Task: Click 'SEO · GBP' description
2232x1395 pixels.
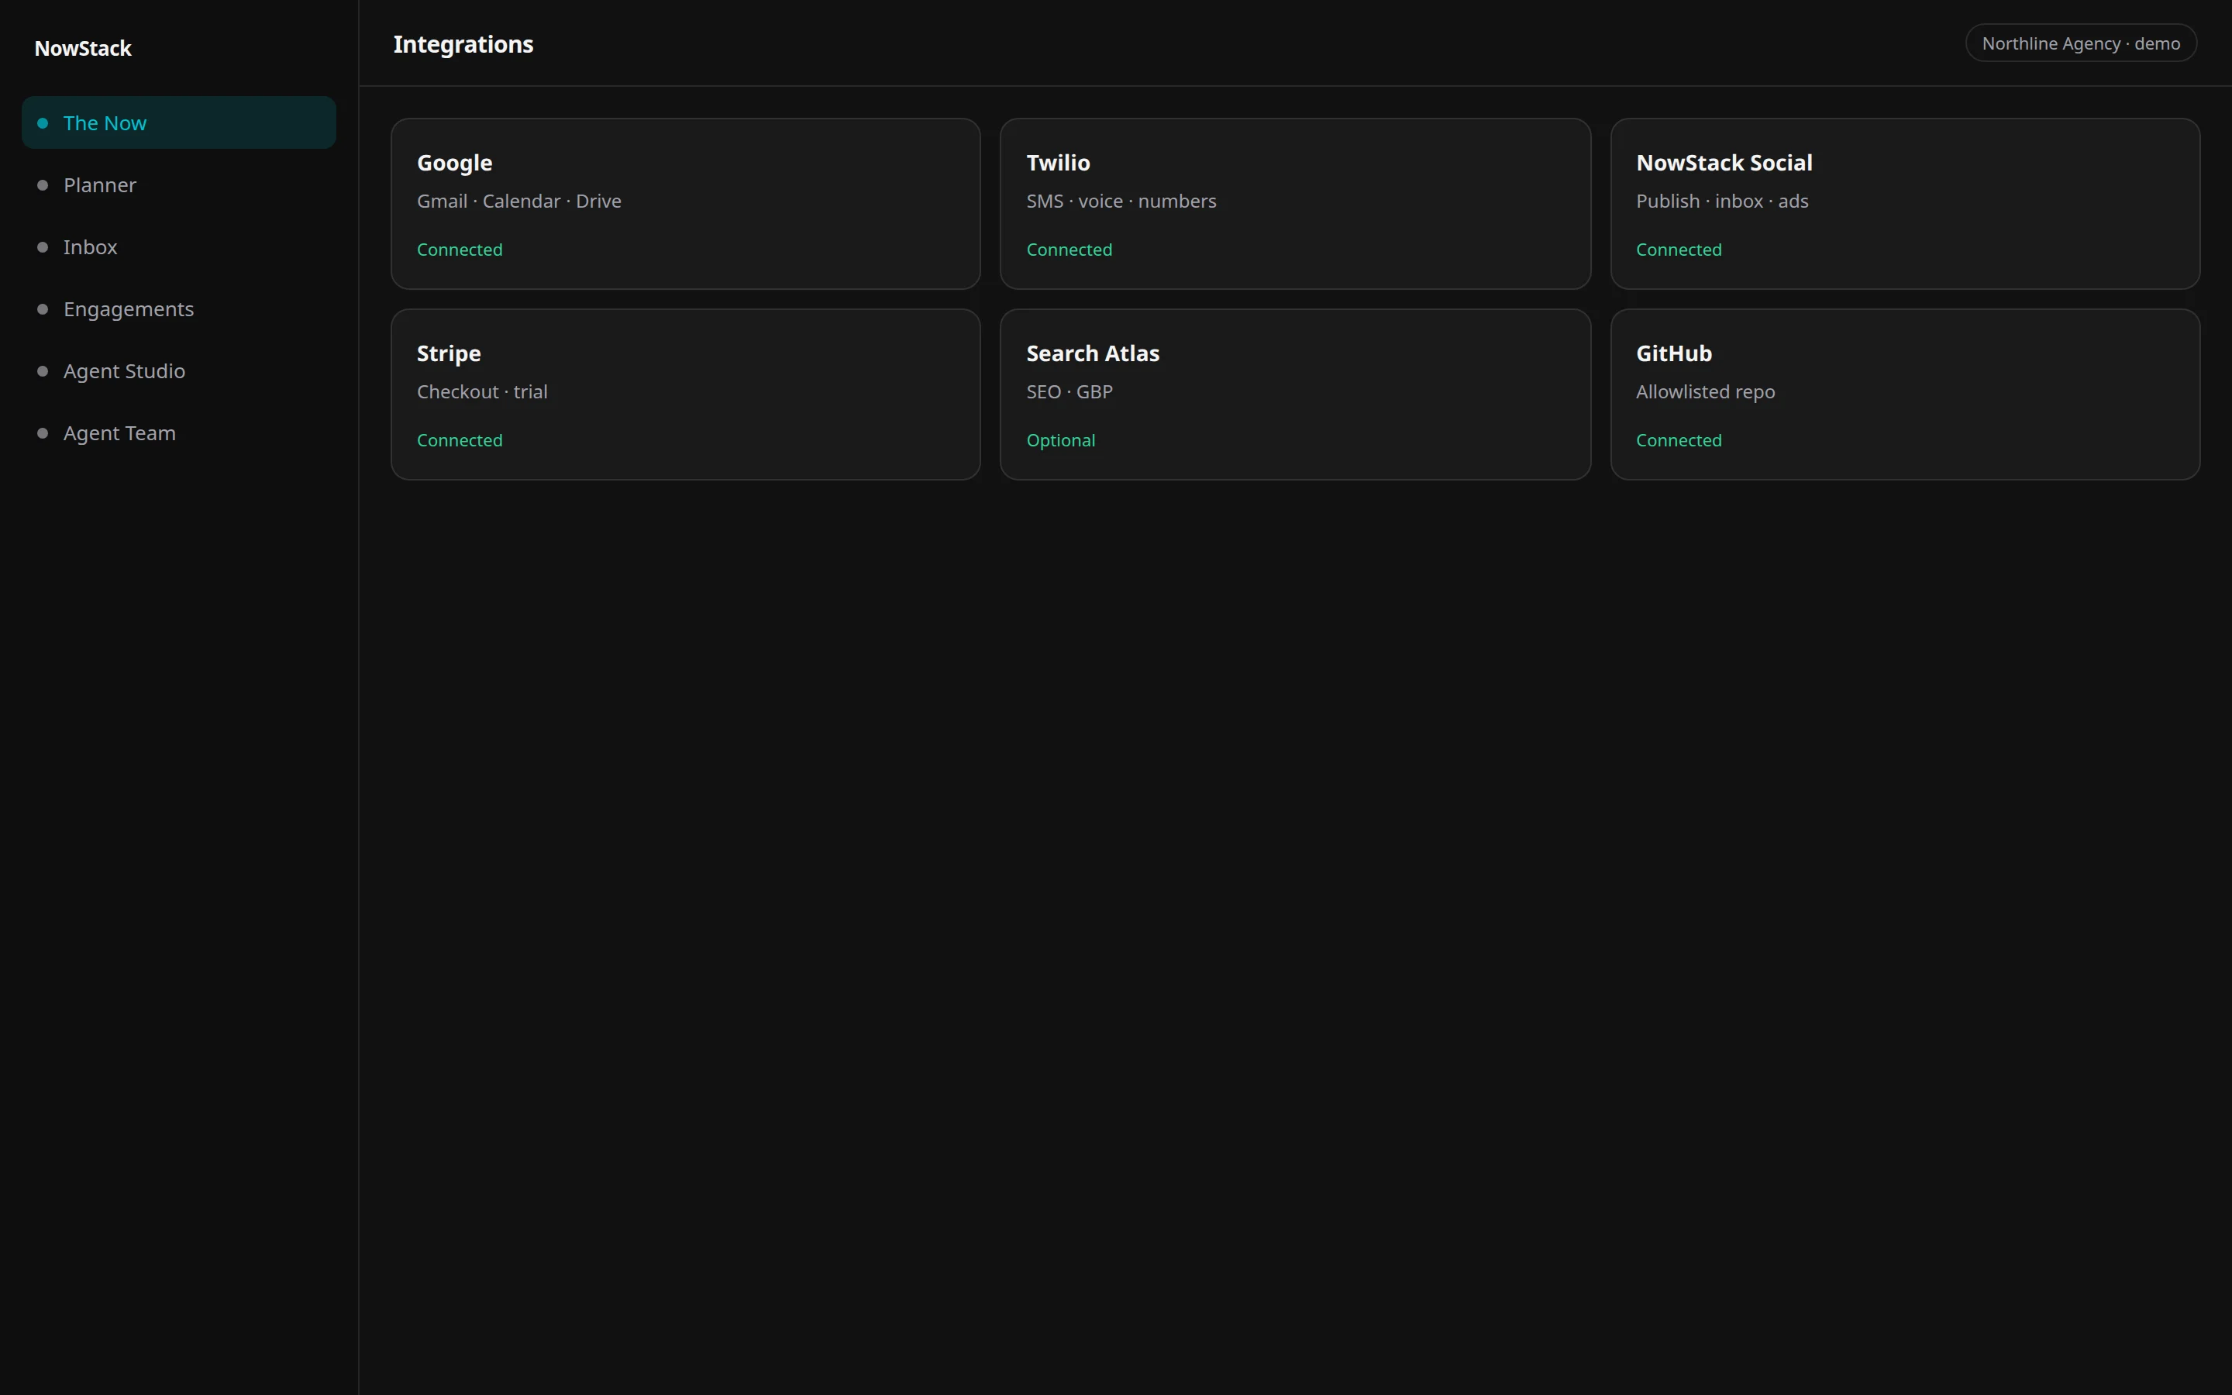Action: click(x=1069, y=391)
